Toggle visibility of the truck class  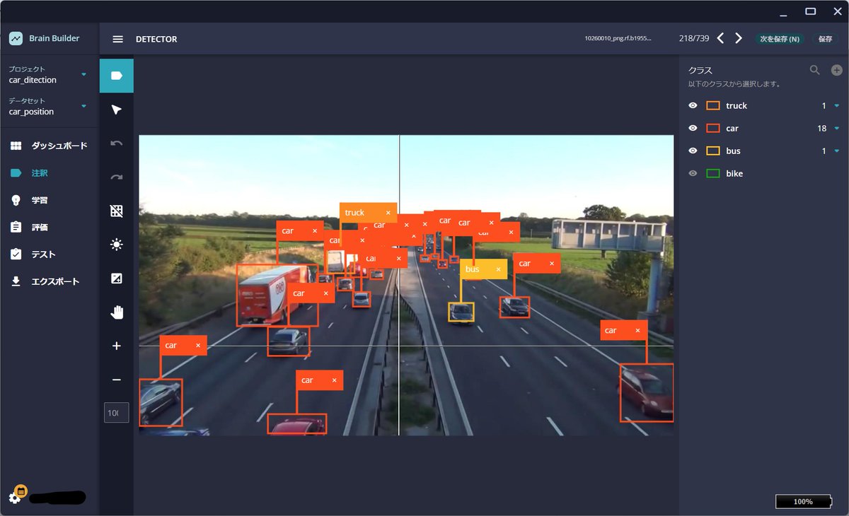pos(693,105)
